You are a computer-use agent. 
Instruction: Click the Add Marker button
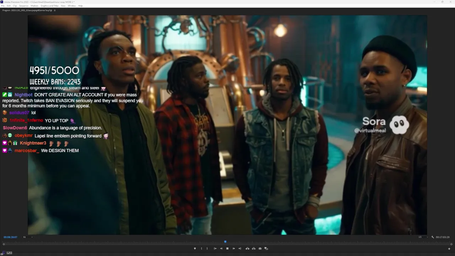pyautogui.click(x=195, y=249)
